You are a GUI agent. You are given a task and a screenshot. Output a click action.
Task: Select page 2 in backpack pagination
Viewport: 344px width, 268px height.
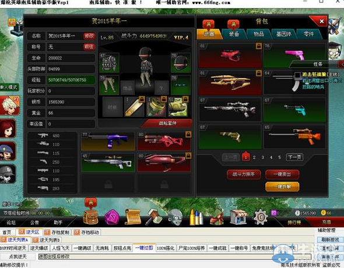point(254,157)
